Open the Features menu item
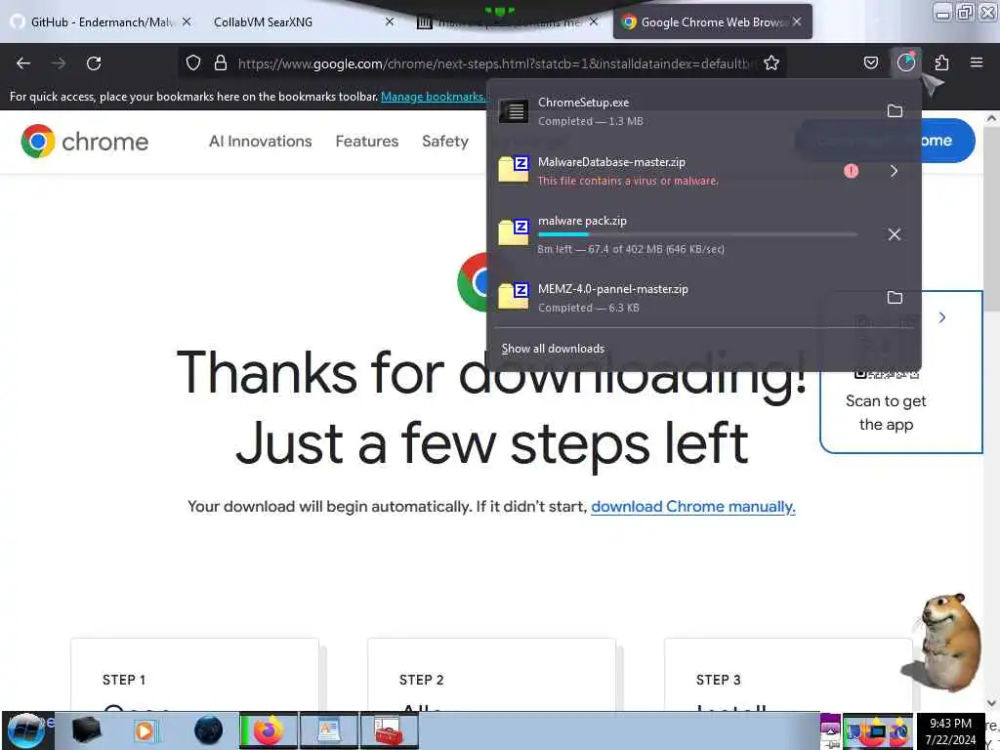1000x750 pixels. click(x=367, y=141)
